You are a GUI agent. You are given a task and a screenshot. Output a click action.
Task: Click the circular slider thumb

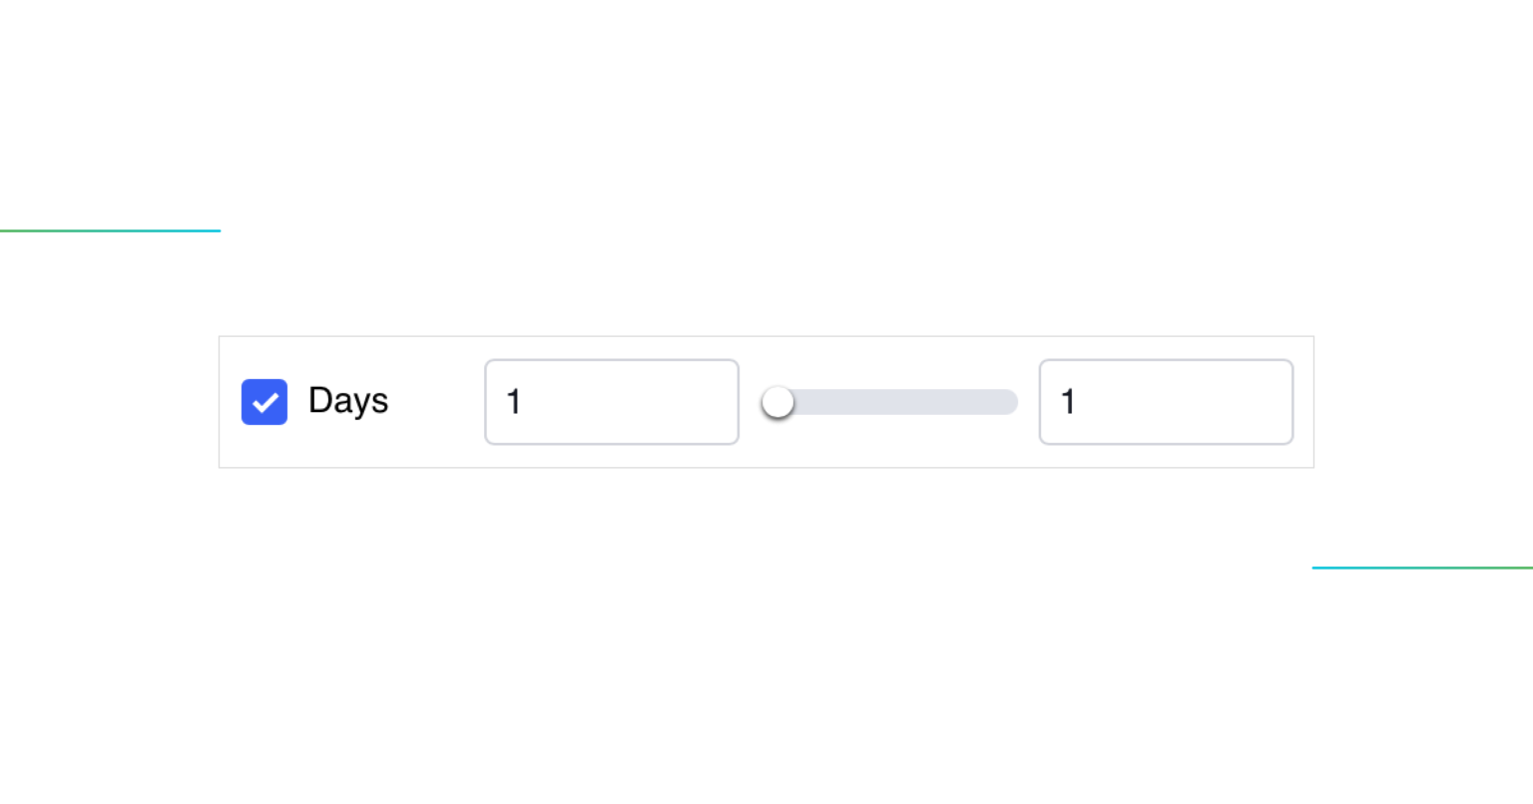tap(777, 402)
